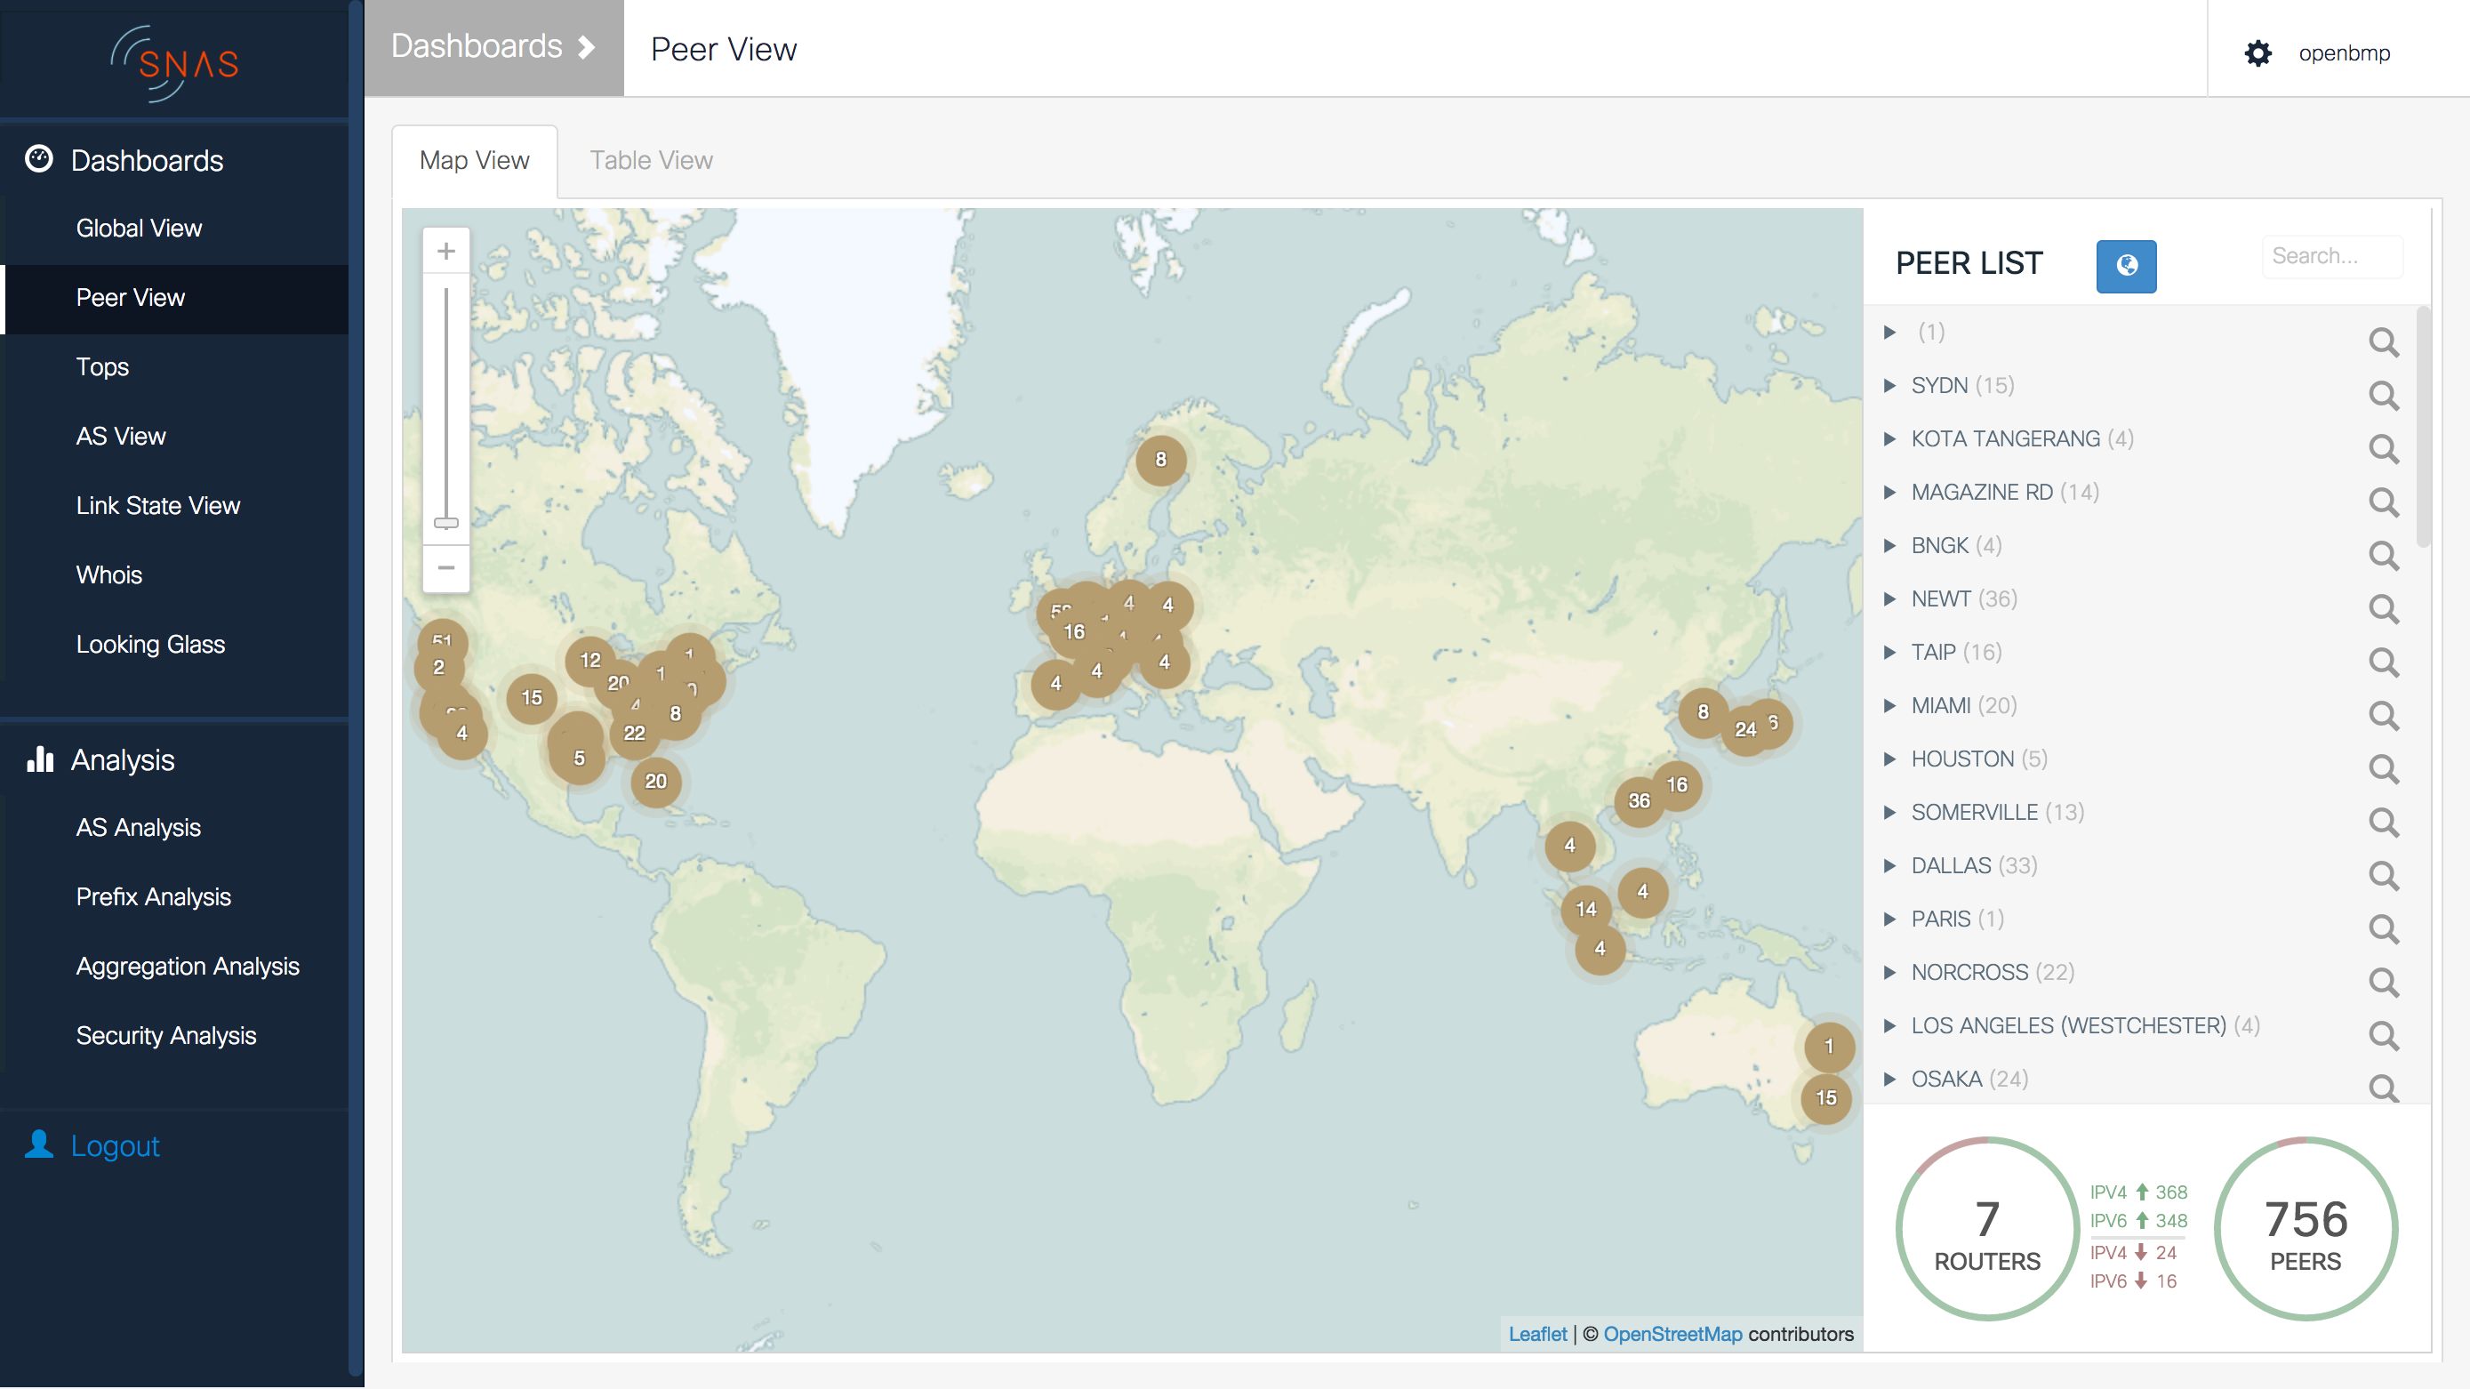Click the Dashboards breadcrumb
The height and width of the screenshot is (1389, 2470).
(493, 47)
